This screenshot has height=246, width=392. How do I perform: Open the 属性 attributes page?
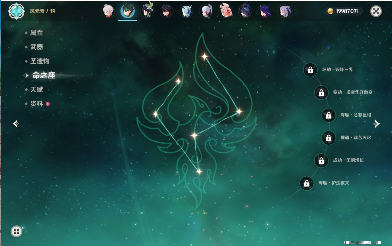[36, 33]
